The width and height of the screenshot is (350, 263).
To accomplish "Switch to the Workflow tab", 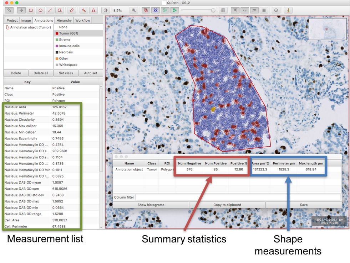I will pos(82,20).
